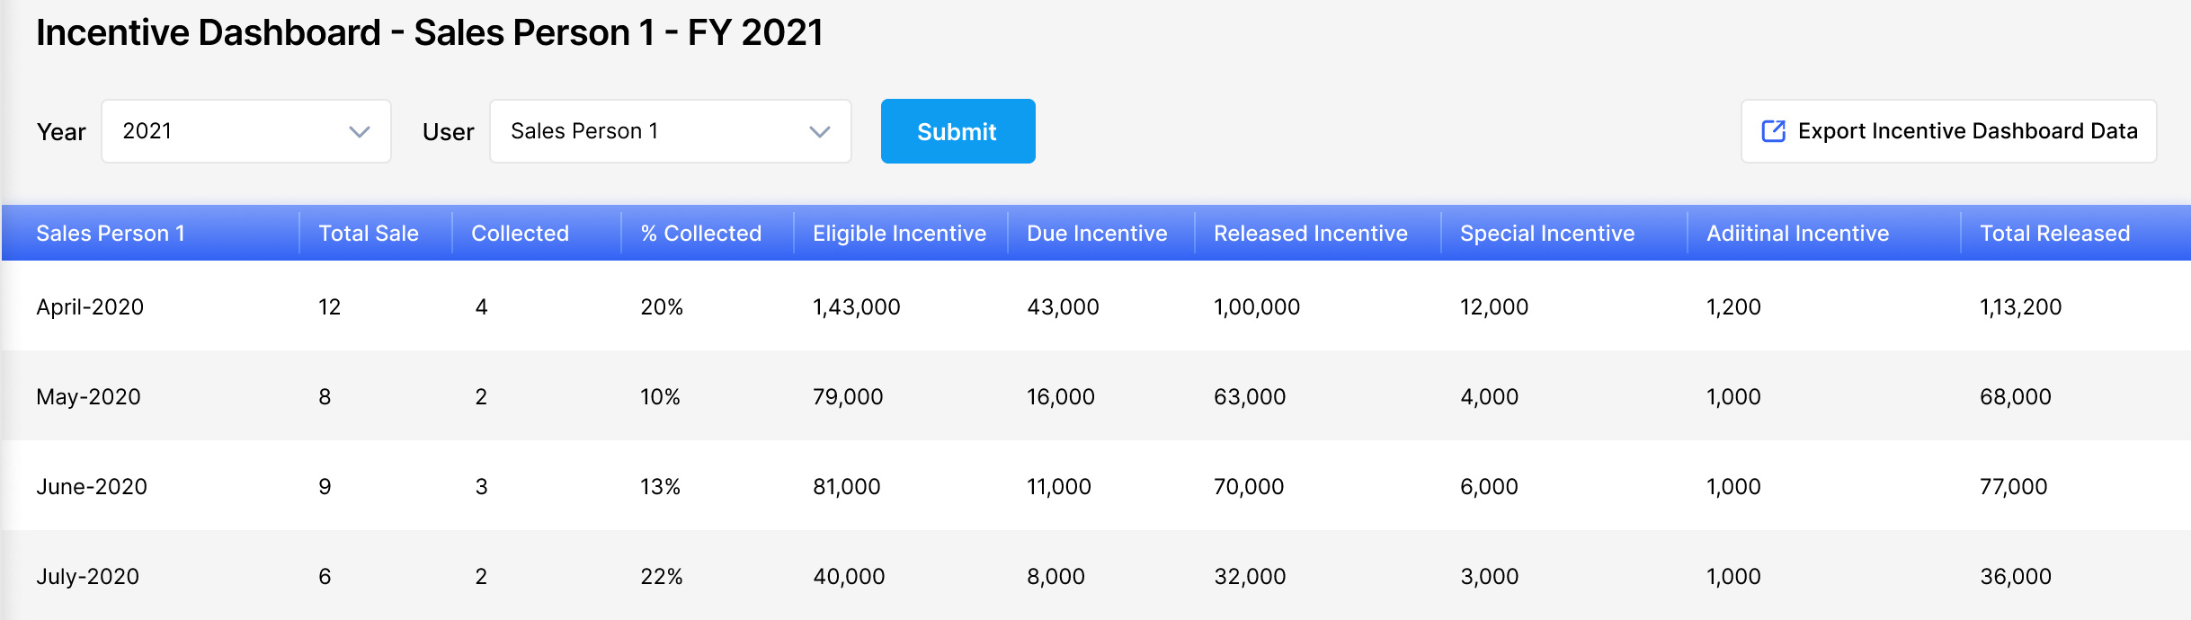The image size is (2191, 620).
Task: Click July-2020 eligible incentive 40,000
Action: (849, 577)
